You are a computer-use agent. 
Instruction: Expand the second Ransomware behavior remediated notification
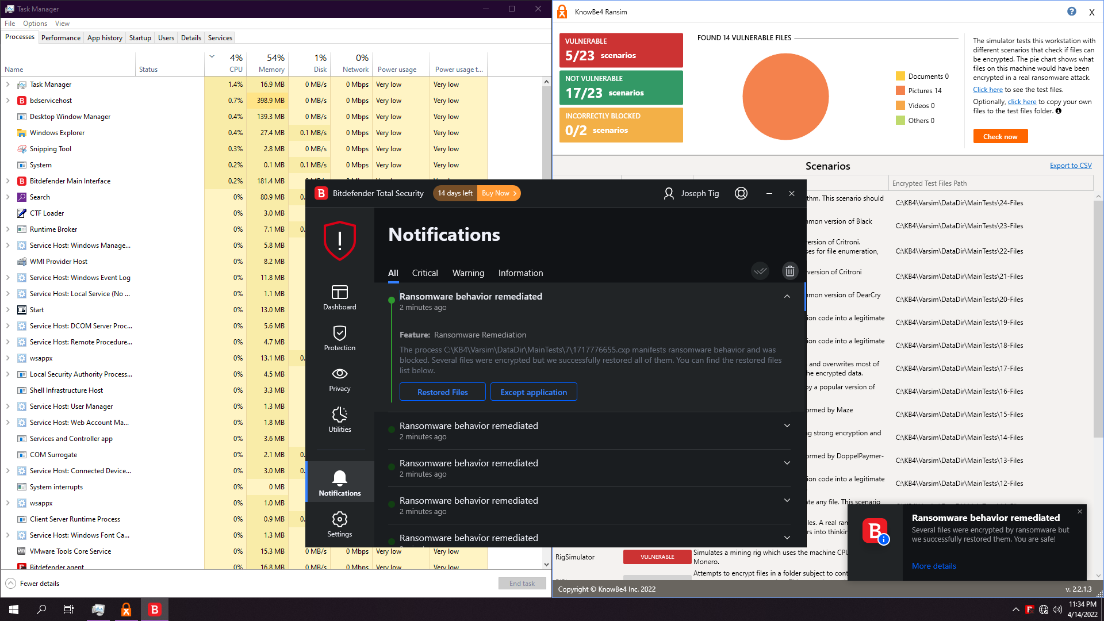(x=787, y=425)
